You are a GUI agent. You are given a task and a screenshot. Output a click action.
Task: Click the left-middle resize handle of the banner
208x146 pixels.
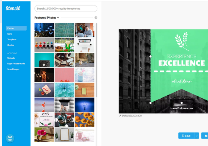coord(150,56)
